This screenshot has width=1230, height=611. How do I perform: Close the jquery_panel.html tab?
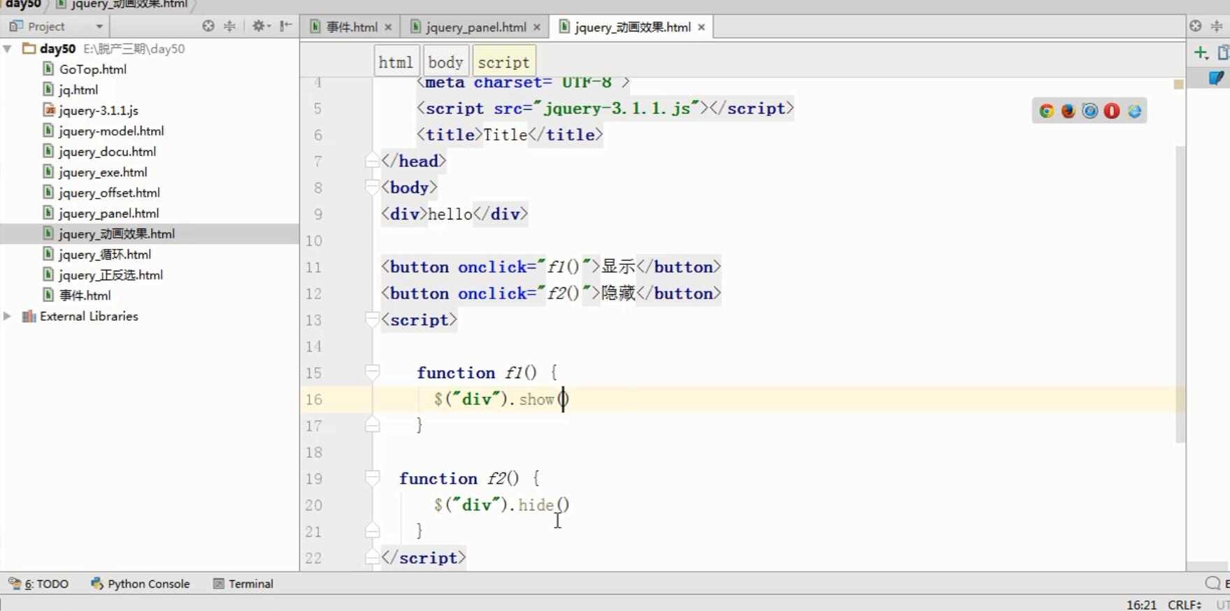tap(537, 27)
